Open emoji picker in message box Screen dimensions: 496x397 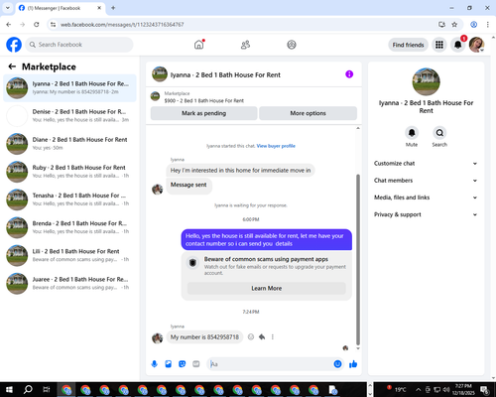point(337,364)
